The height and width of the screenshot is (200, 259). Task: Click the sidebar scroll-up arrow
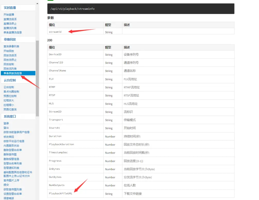[37, 3]
